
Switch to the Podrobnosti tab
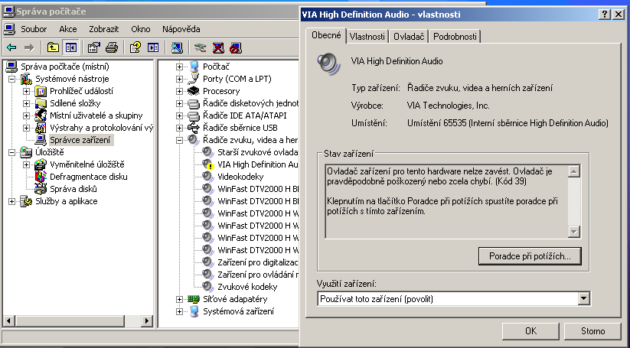click(455, 37)
